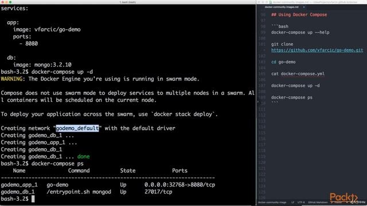Click the 'State' column header in terminal
Screen dimensions: 367x206
[x=127, y=171]
